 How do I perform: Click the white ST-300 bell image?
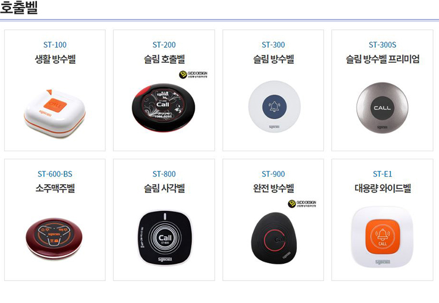click(x=274, y=107)
